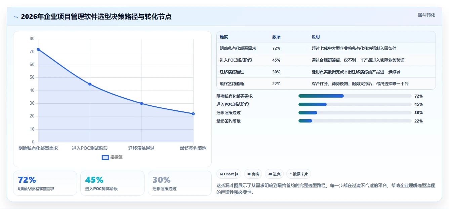The image size is (449, 209).
Task: Click the 22% label beside progress bar
Action: tap(418, 121)
